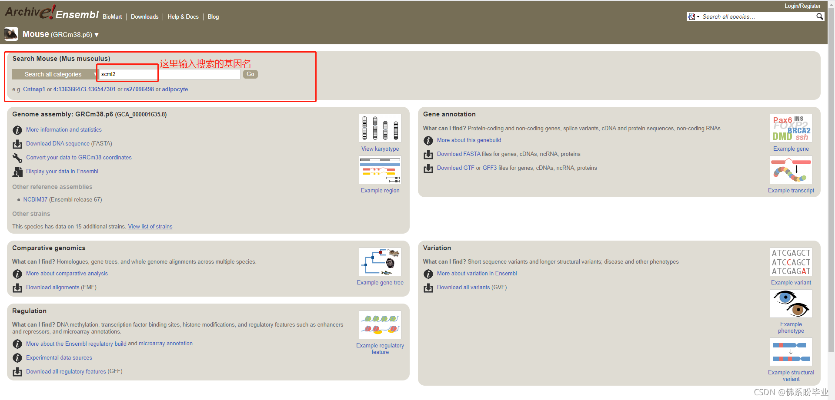Expand the Search all categories dropdown
Image resolution: width=835 pixels, height=400 pixels.
tap(55, 74)
